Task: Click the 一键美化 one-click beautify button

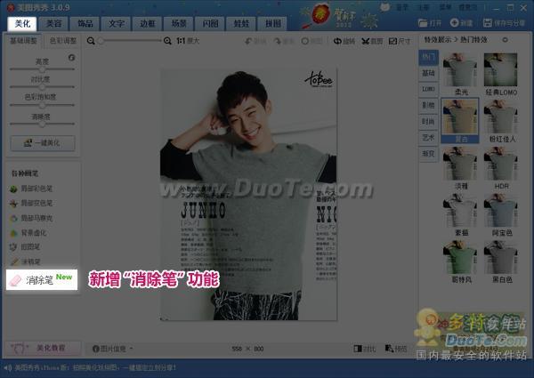Action: (43, 143)
